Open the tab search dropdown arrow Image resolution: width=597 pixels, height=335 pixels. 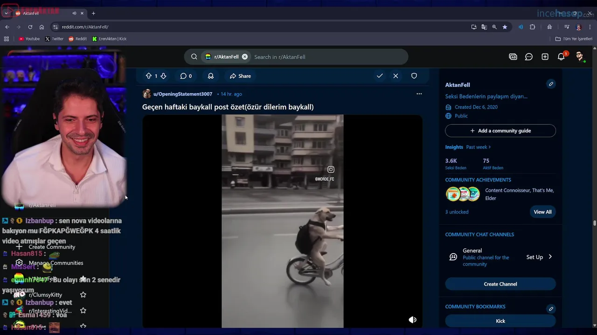[x=6, y=13]
